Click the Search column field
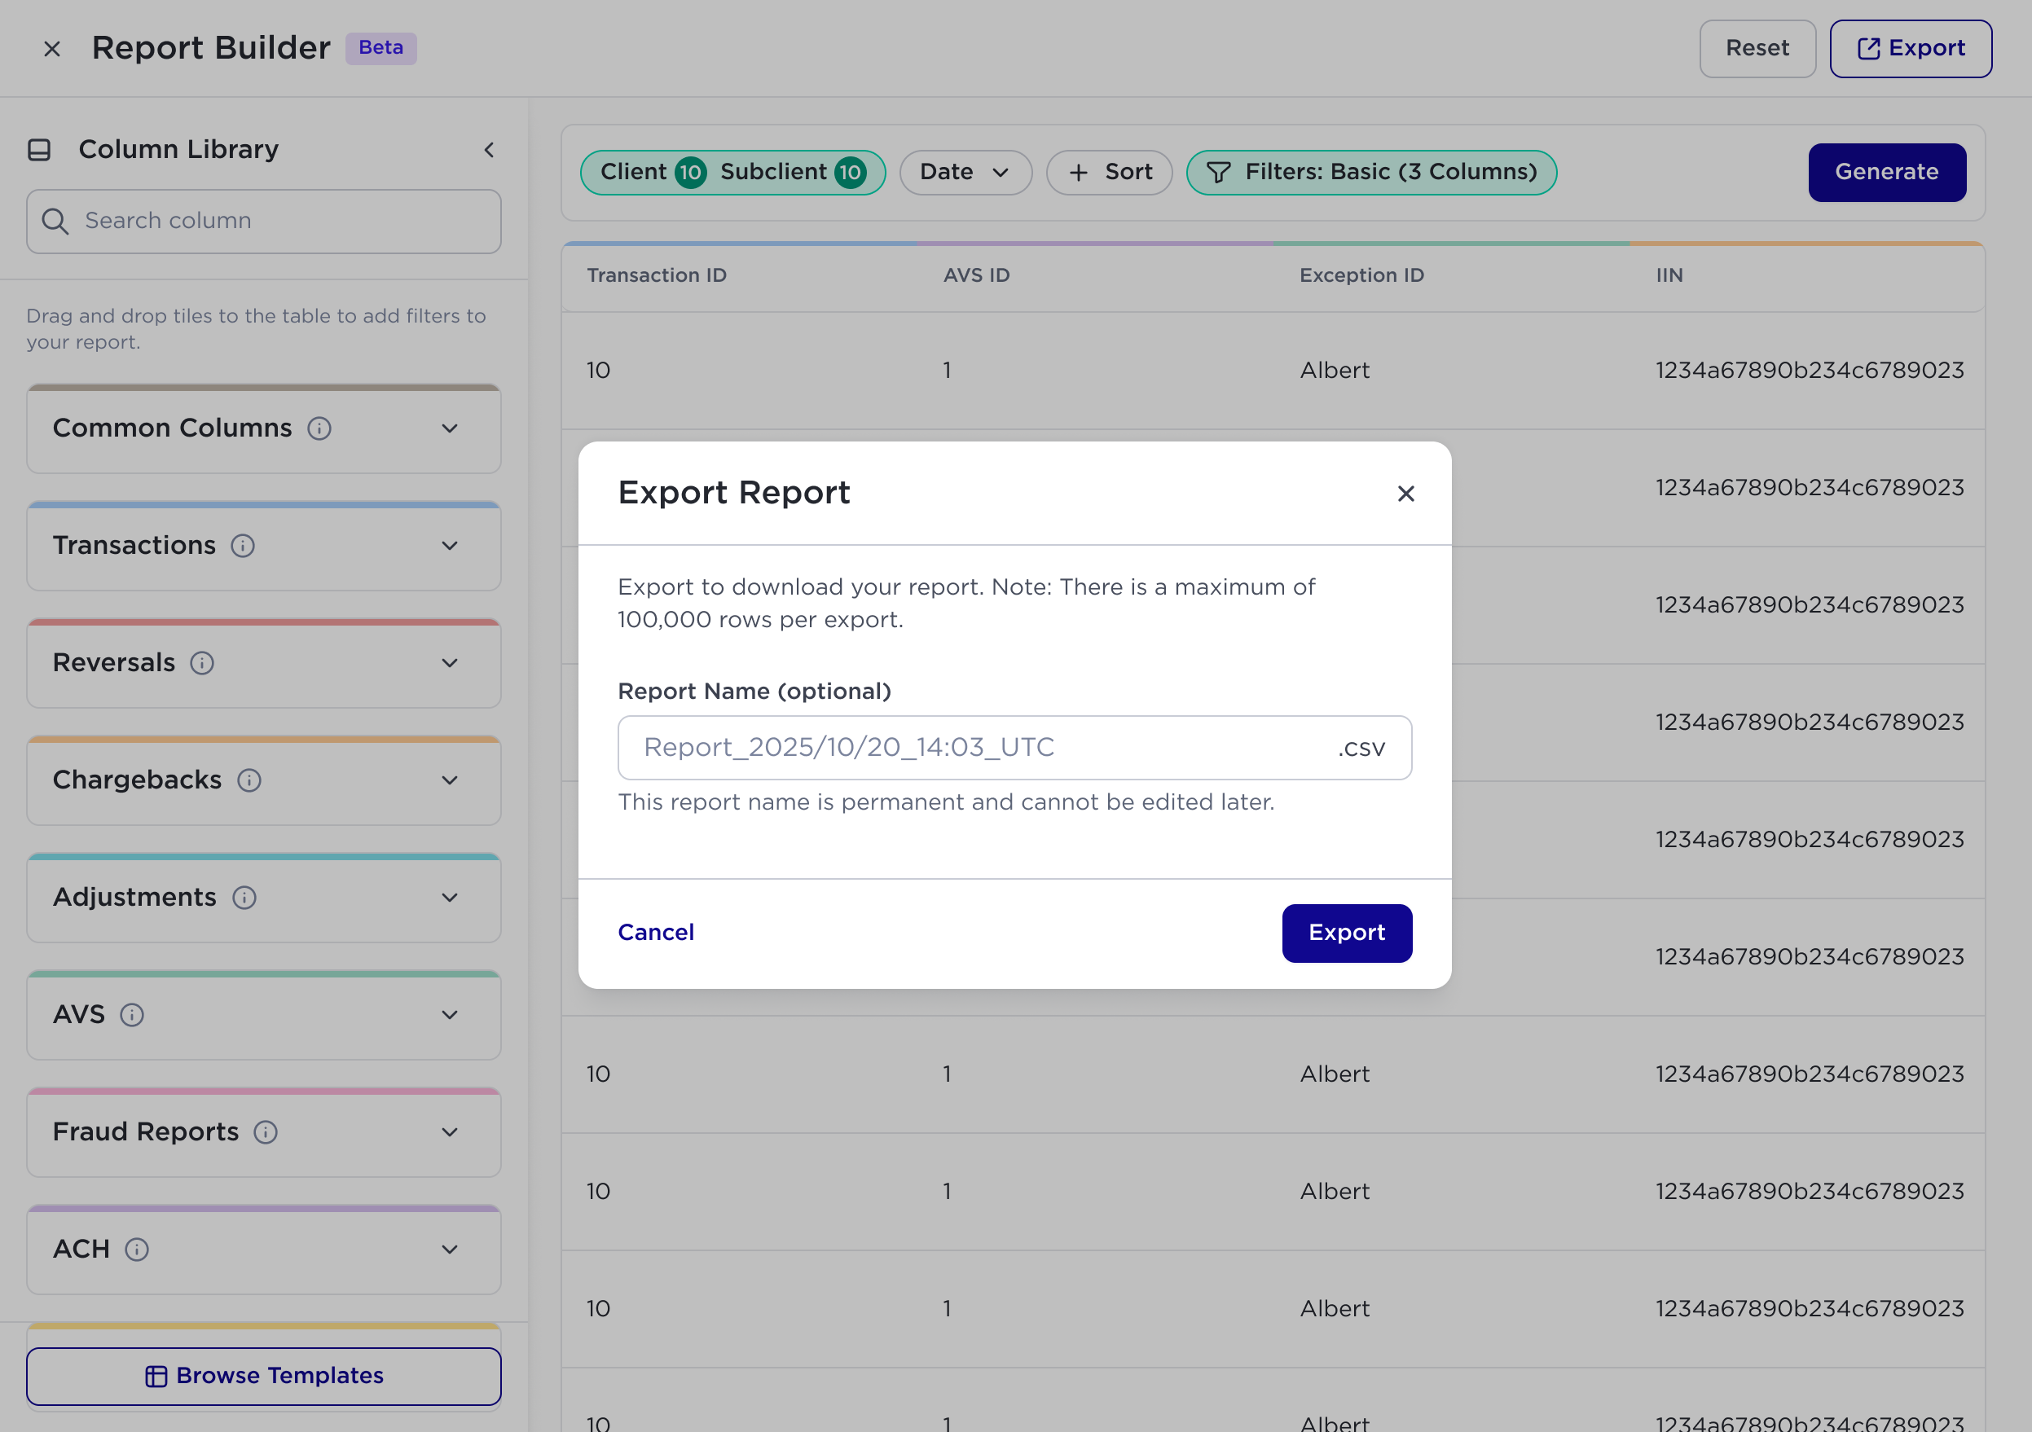 point(264,222)
